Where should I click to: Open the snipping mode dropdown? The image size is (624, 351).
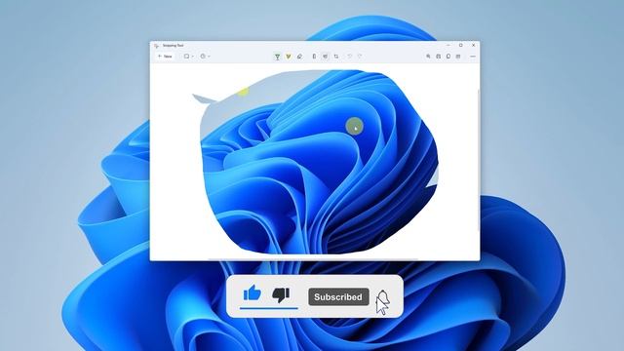pos(188,57)
